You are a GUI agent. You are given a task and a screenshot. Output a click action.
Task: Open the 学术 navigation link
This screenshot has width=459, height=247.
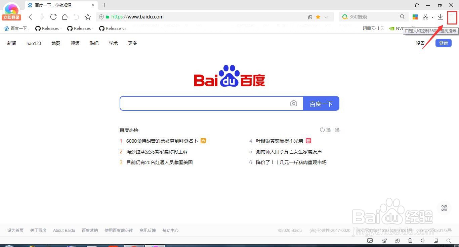[x=113, y=43]
